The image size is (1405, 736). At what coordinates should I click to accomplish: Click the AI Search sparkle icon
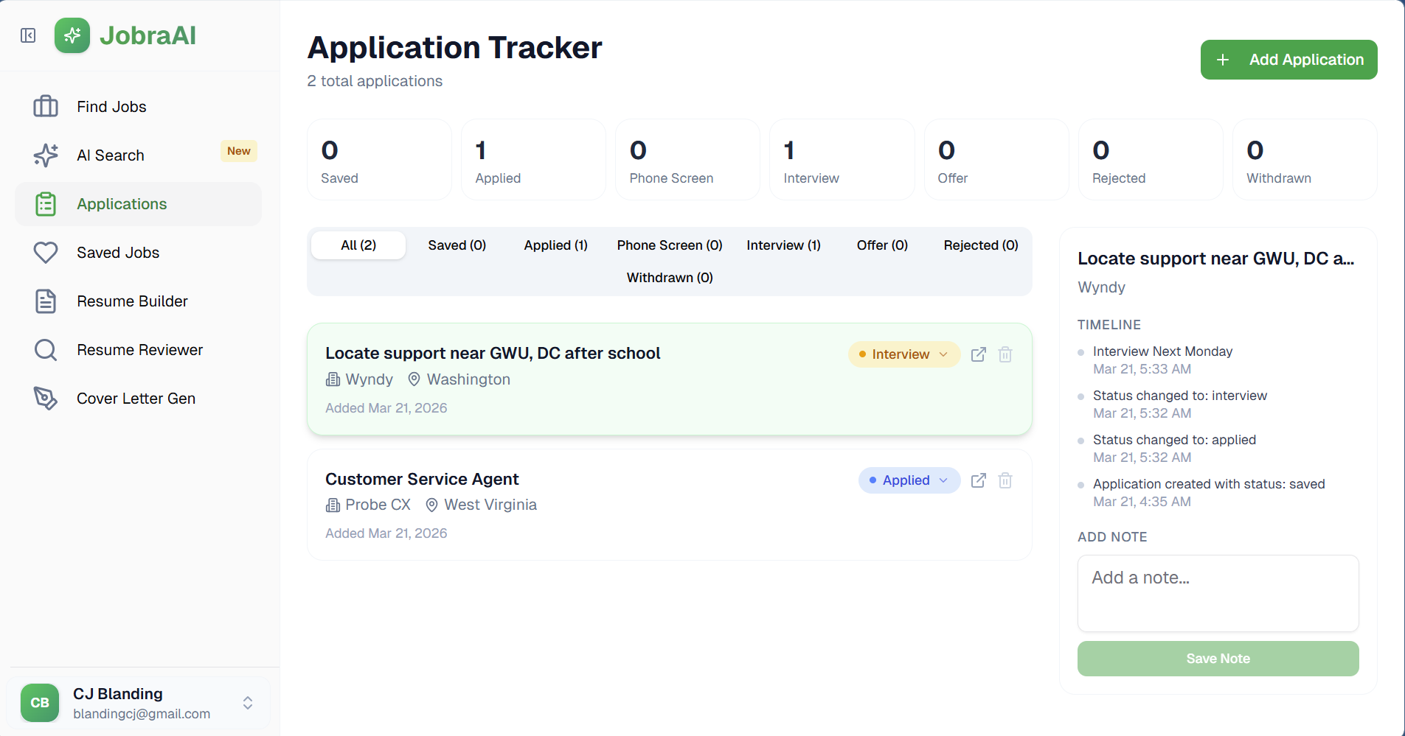(x=46, y=155)
